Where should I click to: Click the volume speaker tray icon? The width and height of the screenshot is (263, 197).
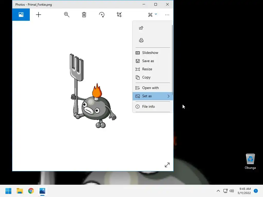[x=232, y=191]
